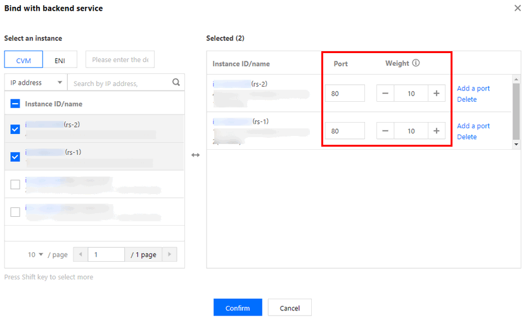This screenshot has width=526, height=318.
Task: Decrease weight for rs-2 instance
Action: click(385, 94)
